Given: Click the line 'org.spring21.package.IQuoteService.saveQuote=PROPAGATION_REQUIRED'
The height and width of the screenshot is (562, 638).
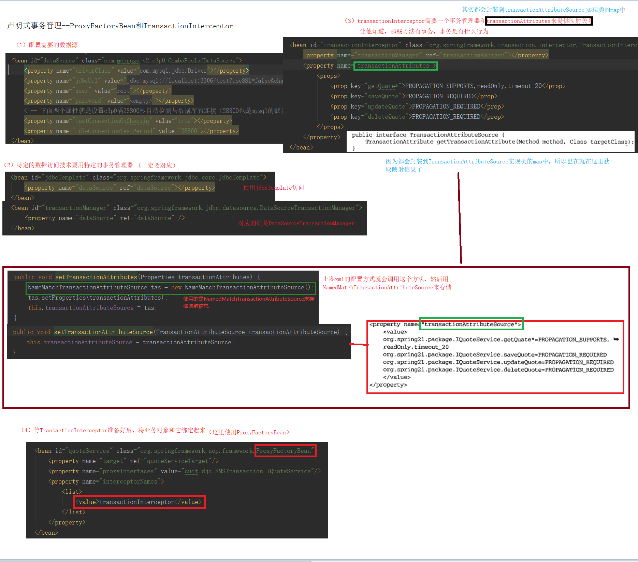Looking at the screenshot, I should (495, 355).
